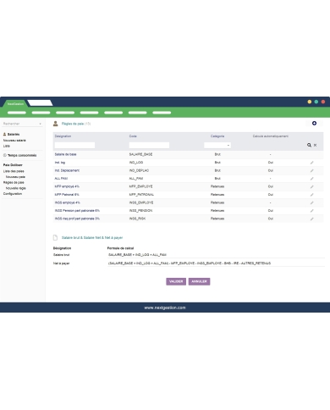330x410 pixels.
Task: Click the MFP_EMPLOYE code cell
Action: coord(140,186)
